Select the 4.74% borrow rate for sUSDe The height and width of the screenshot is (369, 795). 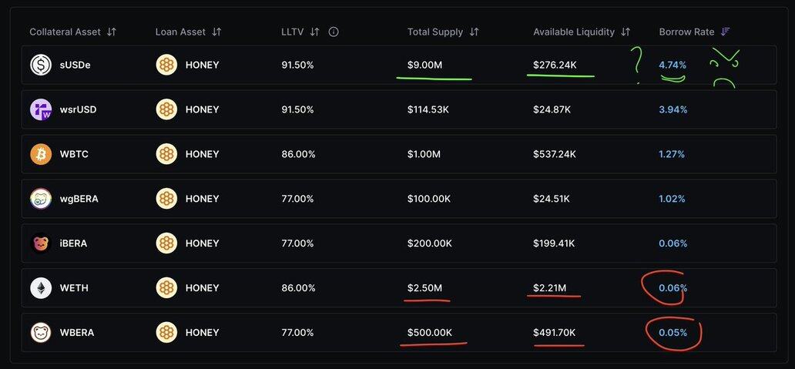pyautogui.click(x=673, y=65)
